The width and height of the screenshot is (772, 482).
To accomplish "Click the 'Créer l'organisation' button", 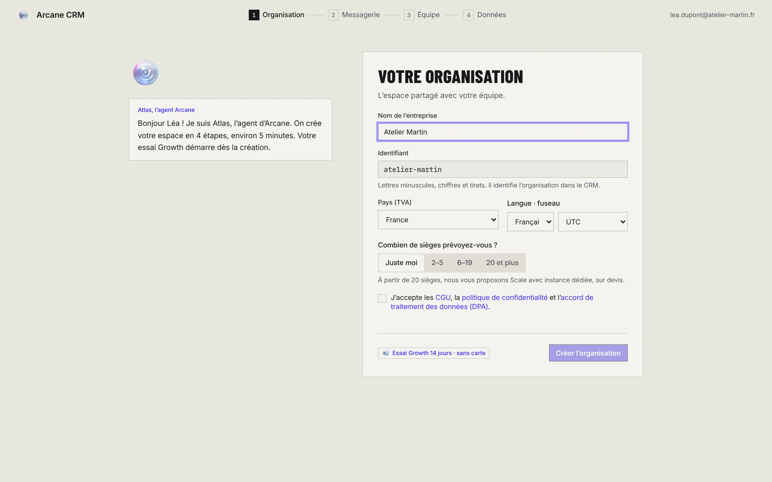I will point(588,353).
